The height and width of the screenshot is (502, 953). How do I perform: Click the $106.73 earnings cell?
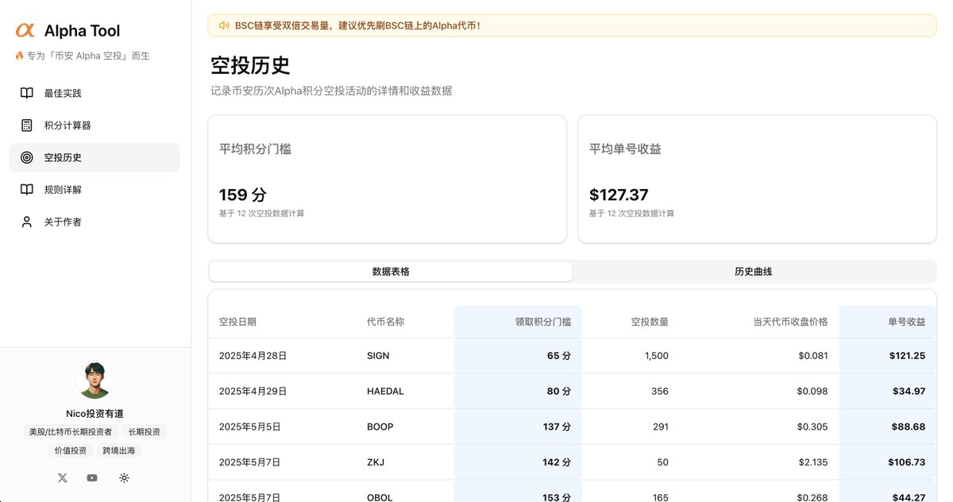tap(907, 462)
